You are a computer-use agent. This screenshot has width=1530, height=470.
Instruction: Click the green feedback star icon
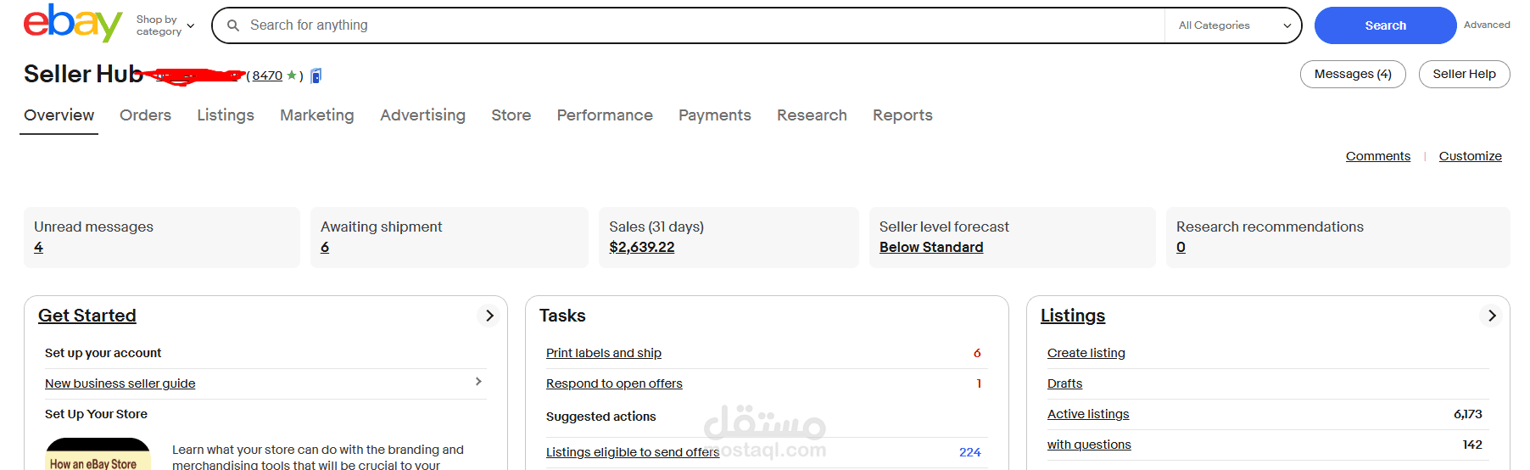coord(292,76)
